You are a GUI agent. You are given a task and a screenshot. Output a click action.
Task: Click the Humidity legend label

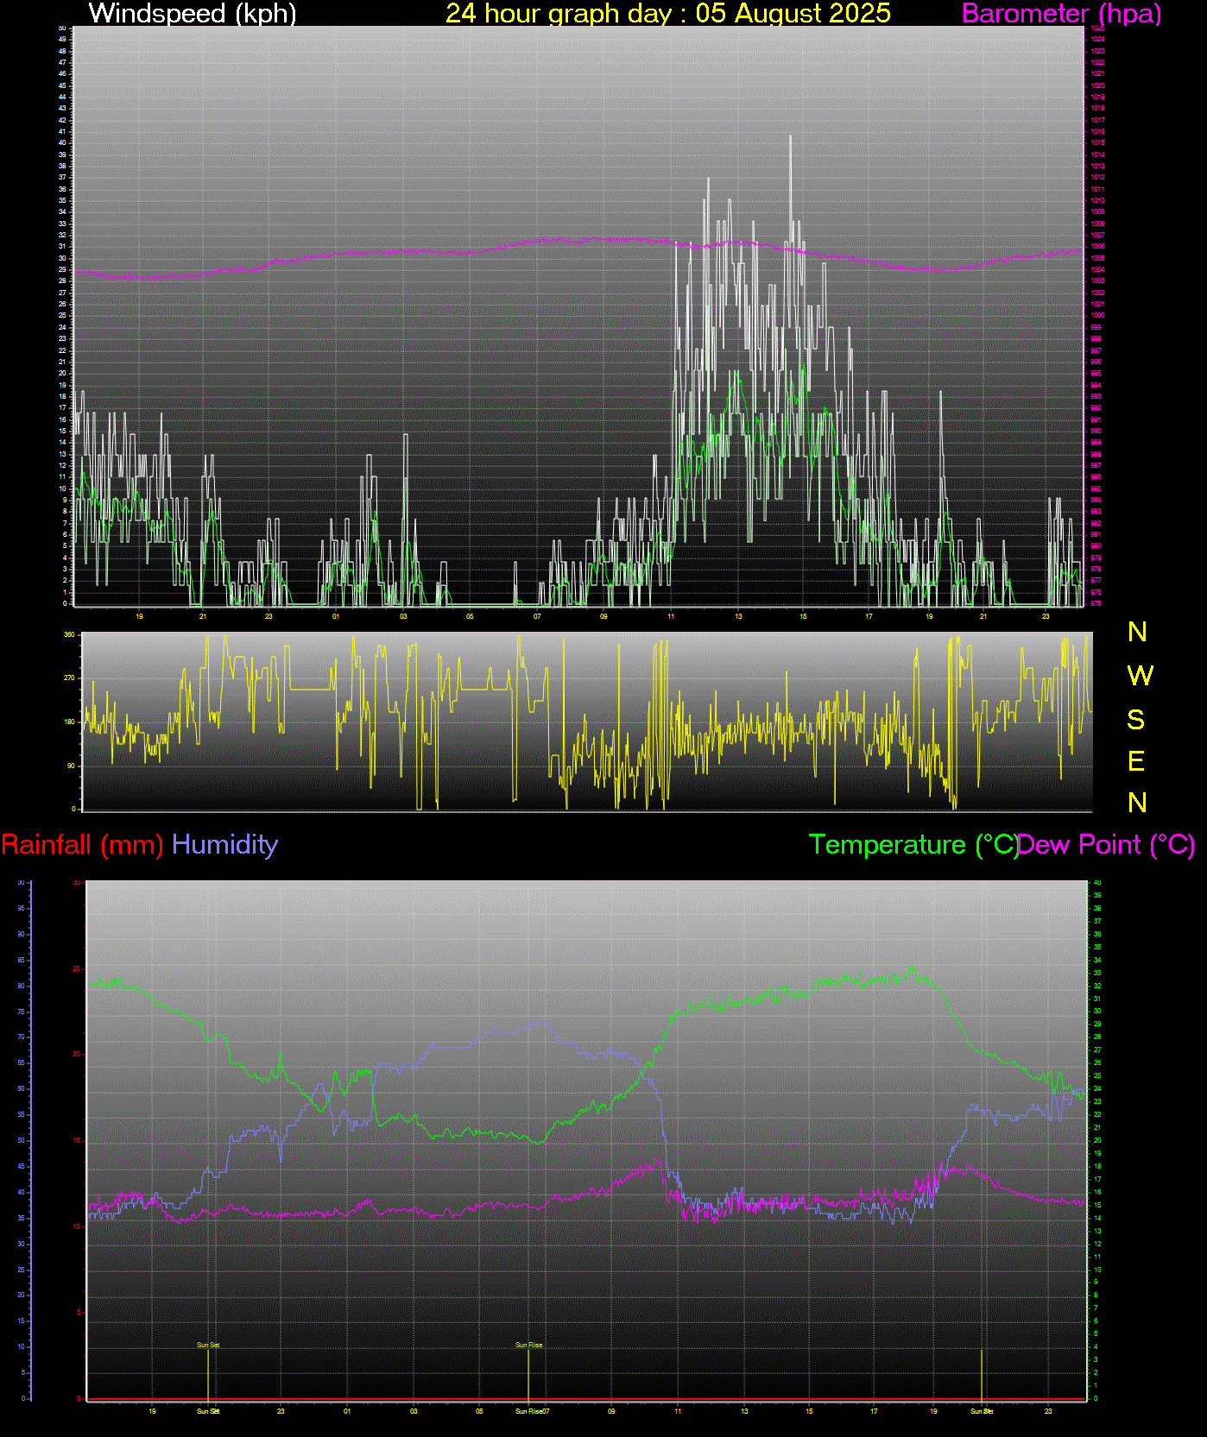point(224,844)
